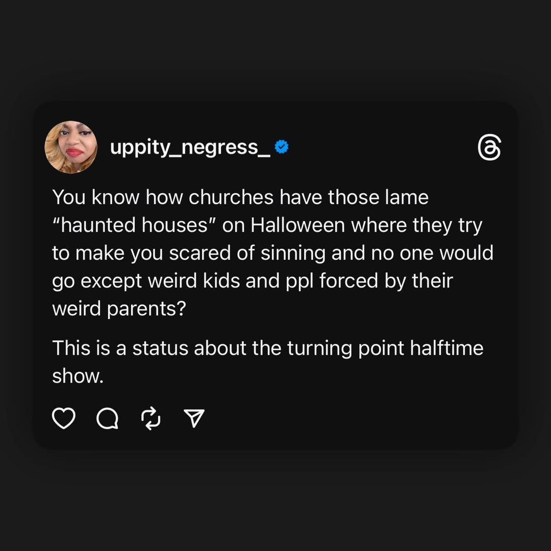Share the post via paper plane icon
This screenshot has height=551, width=551.
194,419
